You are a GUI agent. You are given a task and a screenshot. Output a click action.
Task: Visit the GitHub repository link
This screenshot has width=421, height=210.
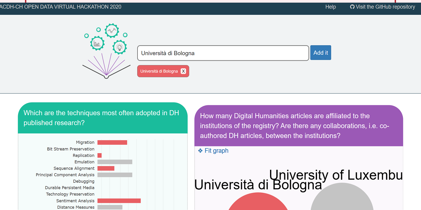(385, 7)
